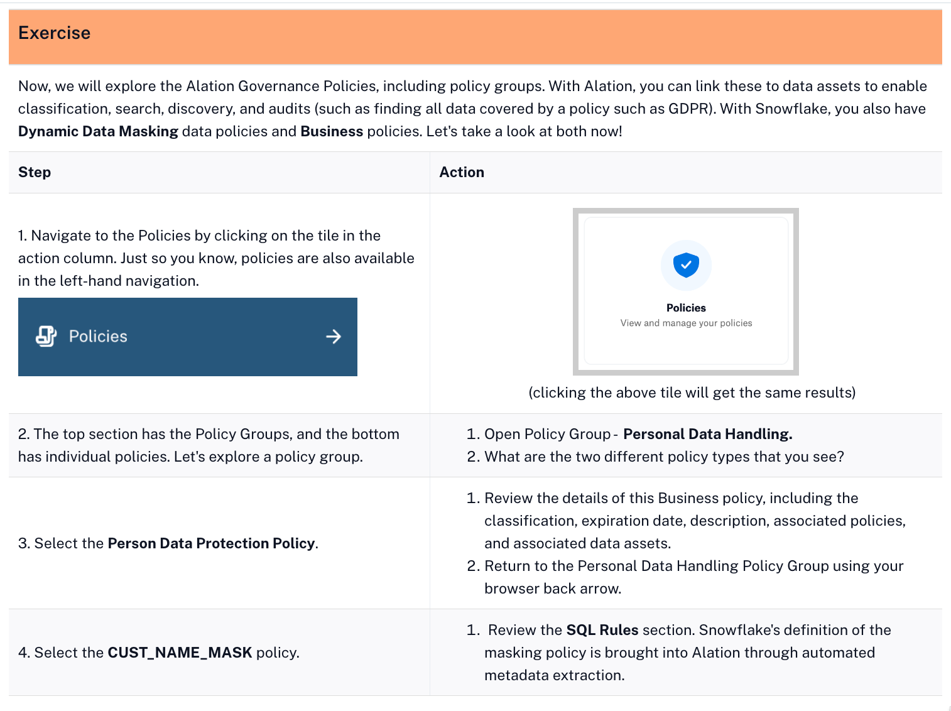Open the Policies label in blue navigation button
Screen dimensions: 951x711
tap(98, 337)
